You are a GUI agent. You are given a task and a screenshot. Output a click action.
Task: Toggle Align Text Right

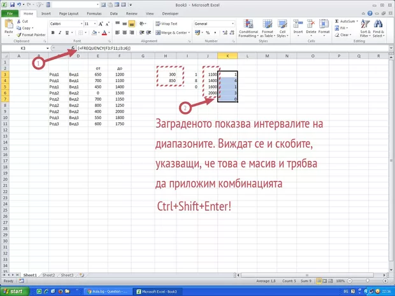(x=131, y=32)
